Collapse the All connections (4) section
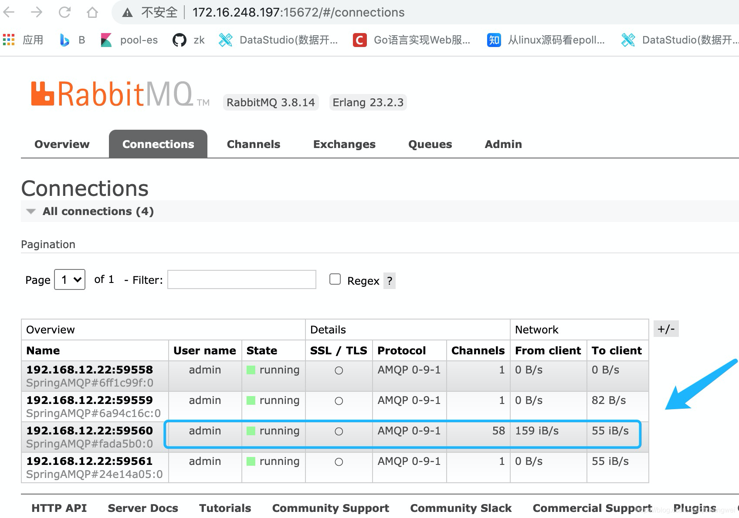 [31, 211]
